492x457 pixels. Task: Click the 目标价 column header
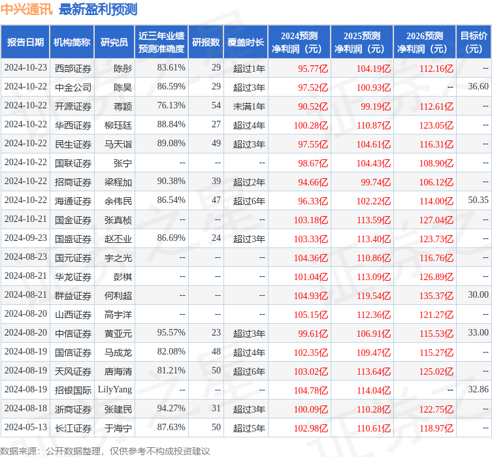point(474,42)
